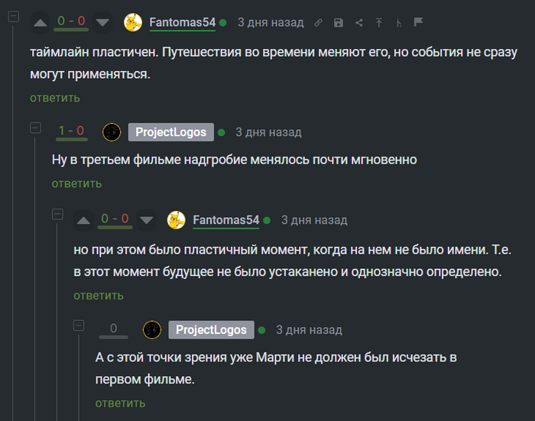Jump to thread top with arrow icon
The width and height of the screenshot is (535, 421).
point(378,23)
